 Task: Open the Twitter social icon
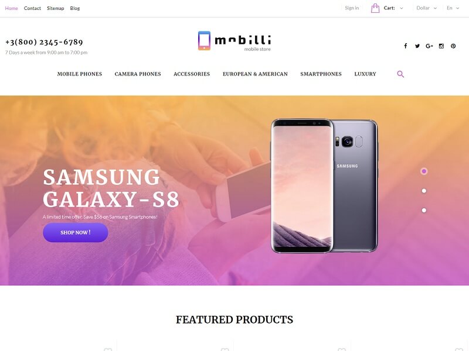(417, 46)
